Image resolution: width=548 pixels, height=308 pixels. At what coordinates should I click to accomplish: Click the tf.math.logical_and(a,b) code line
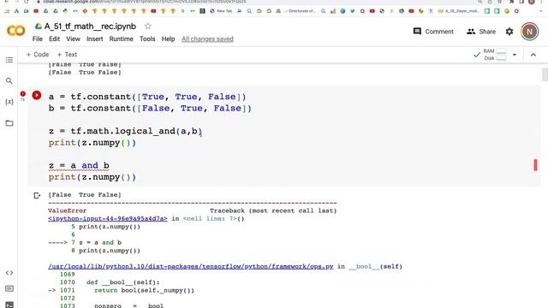(x=126, y=131)
